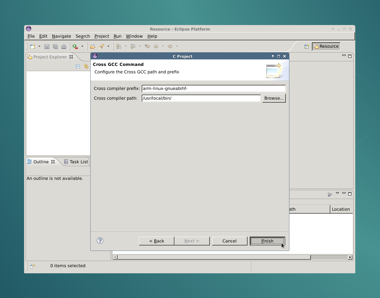Image resolution: width=380 pixels, height=298 pixels.
Task: Click the Search flashlight toolbar icon
Action: coord(101,46)
